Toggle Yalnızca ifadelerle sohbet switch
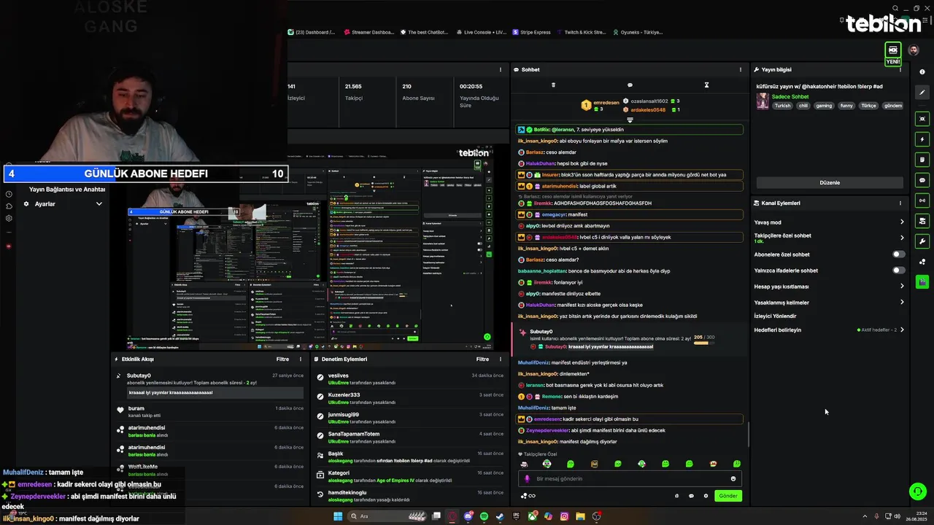Image resolution: width=934 pixels, height=525 pixels. [x=899, y=271]
